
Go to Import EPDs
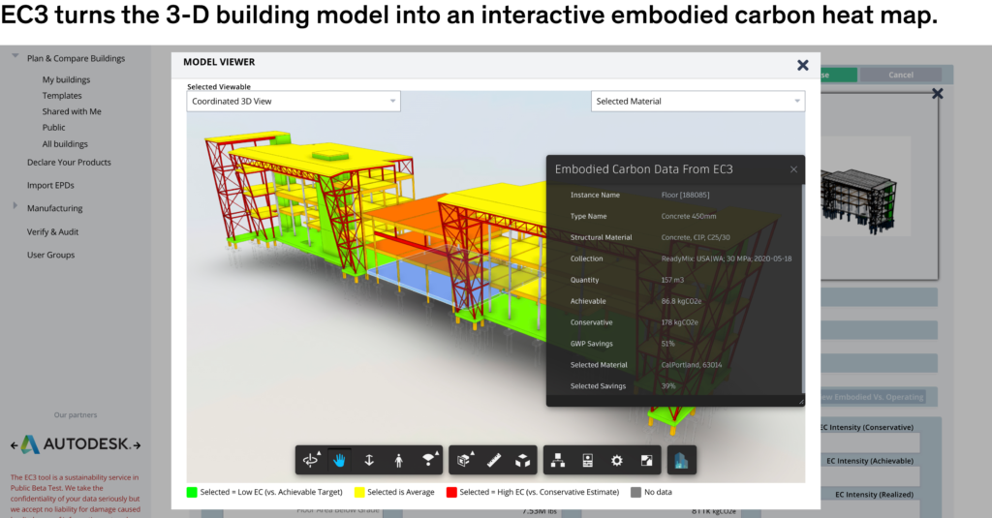pyautogui.click(x=50, y=185)
